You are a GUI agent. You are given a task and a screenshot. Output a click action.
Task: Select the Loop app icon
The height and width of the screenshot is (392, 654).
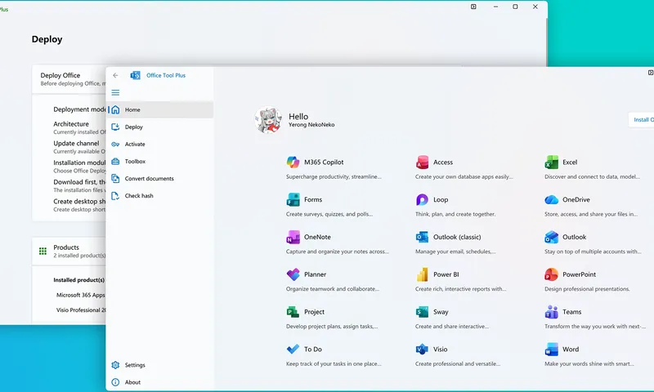tap(422, 199)
